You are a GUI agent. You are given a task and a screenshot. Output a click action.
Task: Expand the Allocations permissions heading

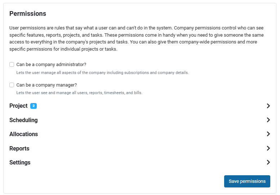tap(23, 134)
